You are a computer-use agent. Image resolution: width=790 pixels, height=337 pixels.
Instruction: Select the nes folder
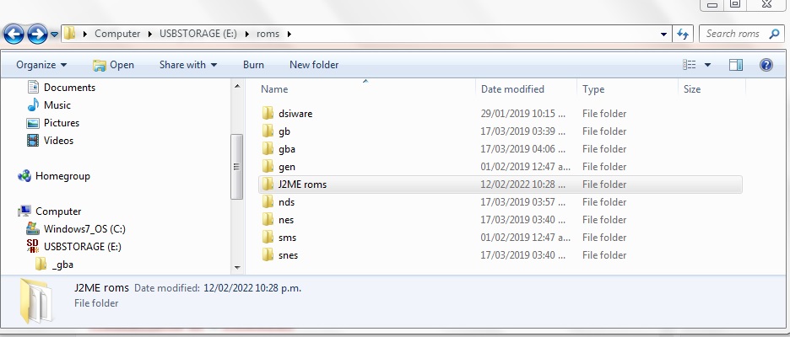click(x=285, y=219)
